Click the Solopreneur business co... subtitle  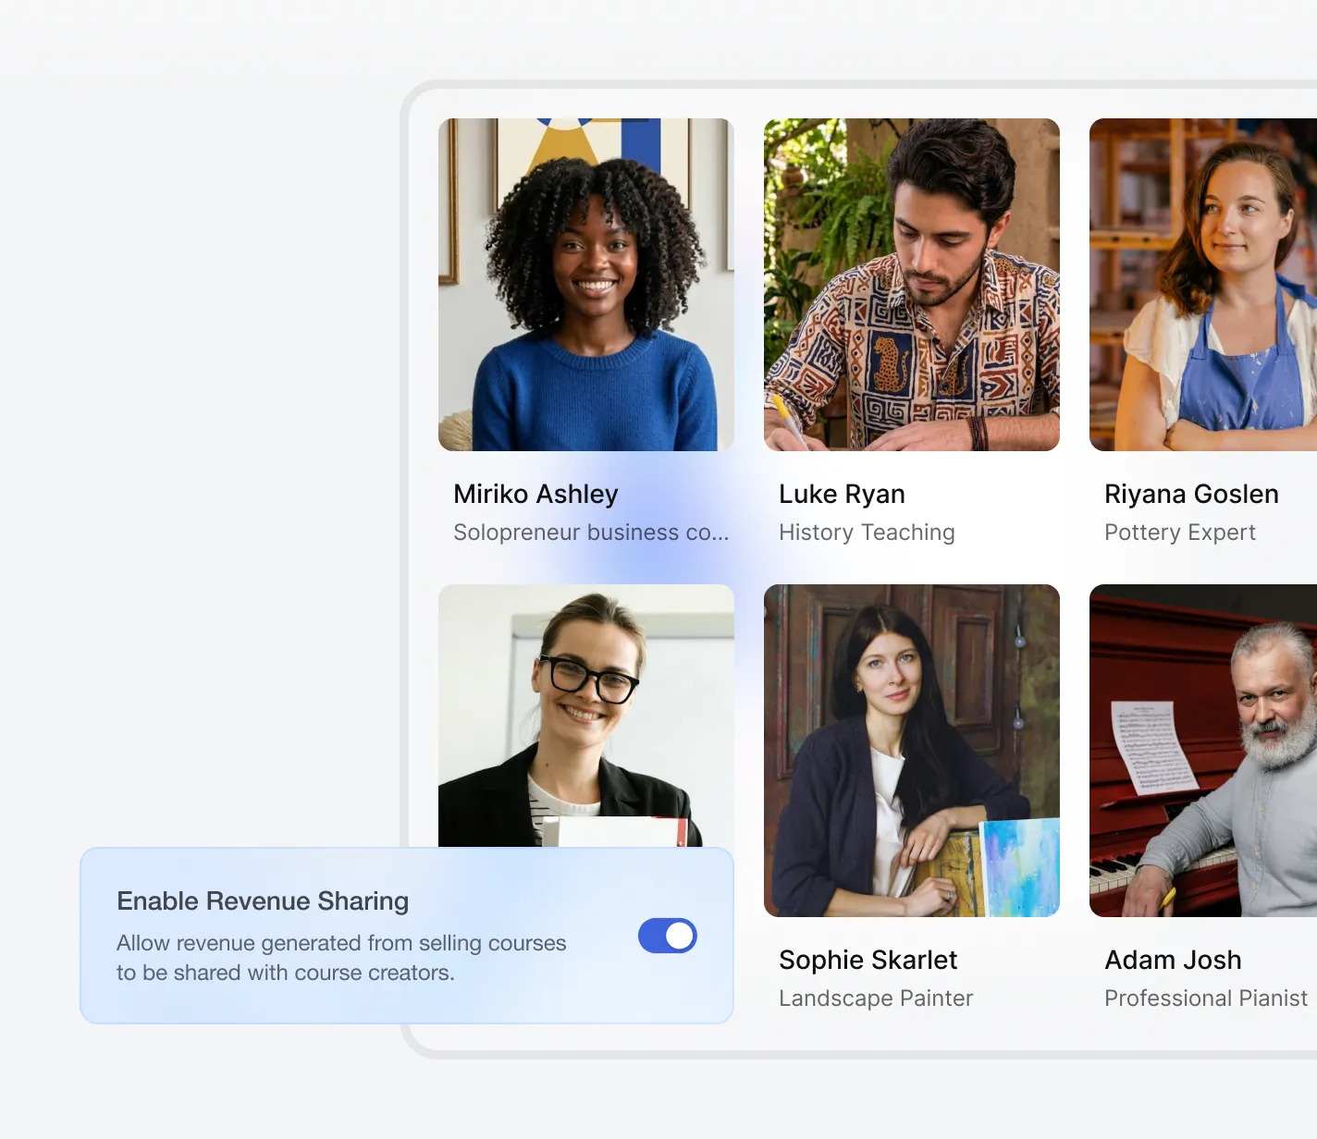[x=591, y=533]
